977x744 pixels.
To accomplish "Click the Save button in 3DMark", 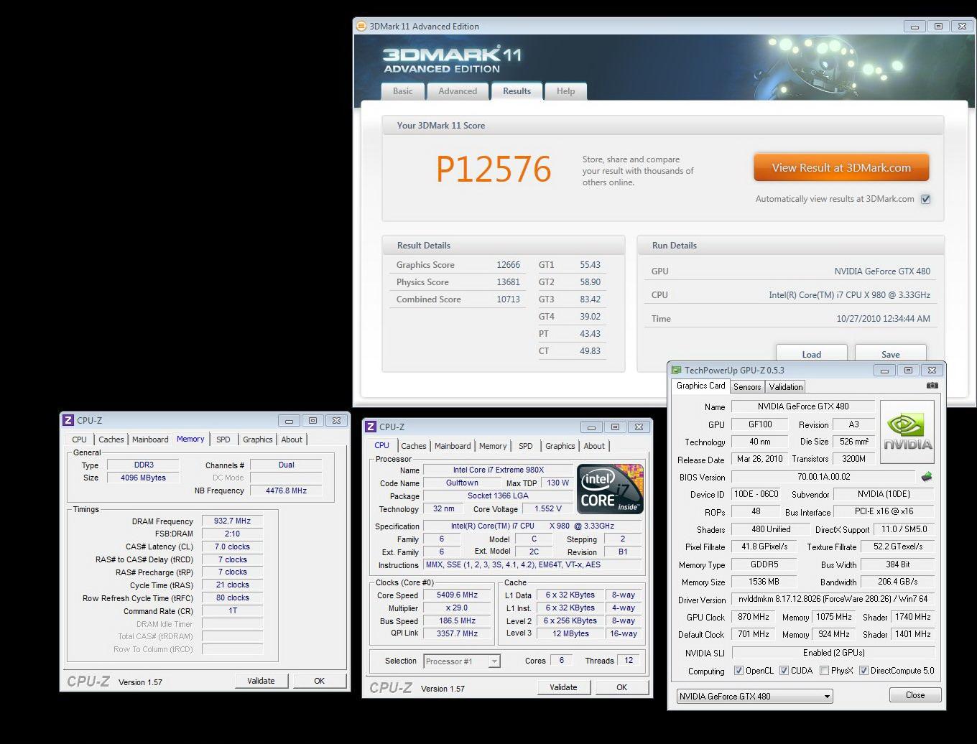I will pyautogui.click(x=891, y=354).
